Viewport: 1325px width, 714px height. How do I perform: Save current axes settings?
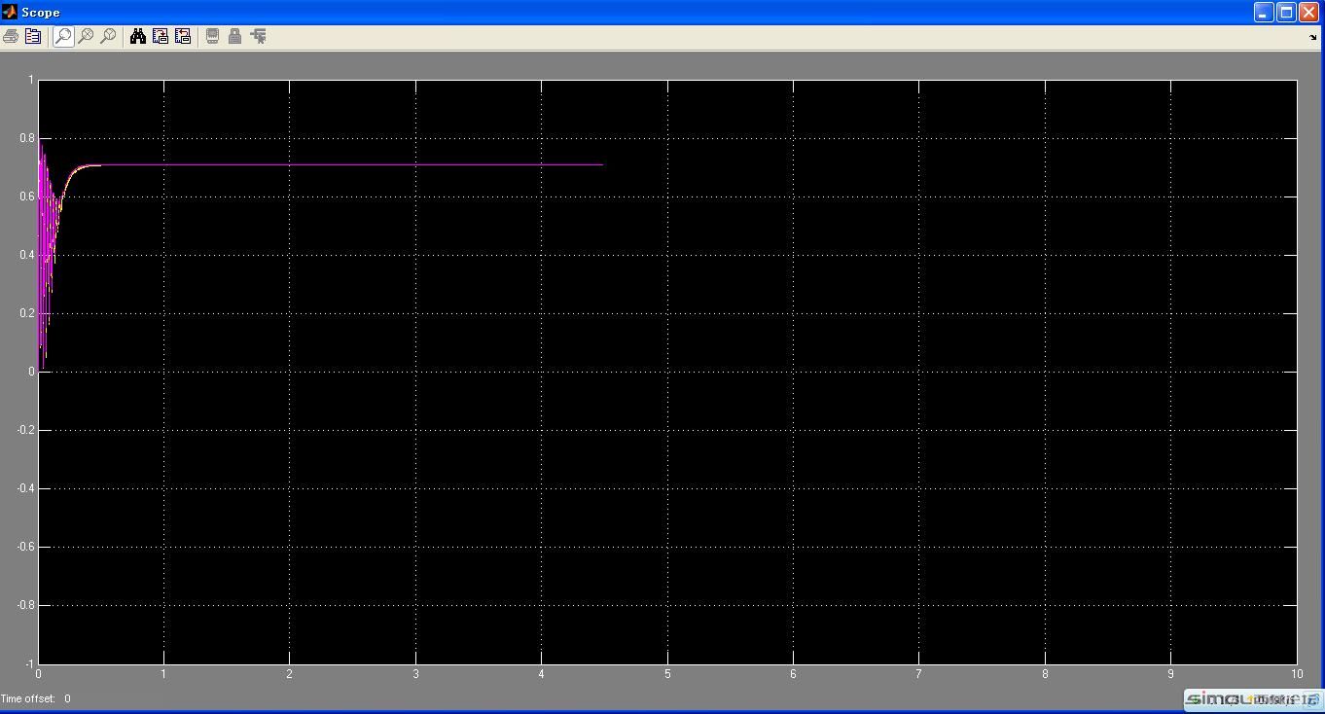161,36
